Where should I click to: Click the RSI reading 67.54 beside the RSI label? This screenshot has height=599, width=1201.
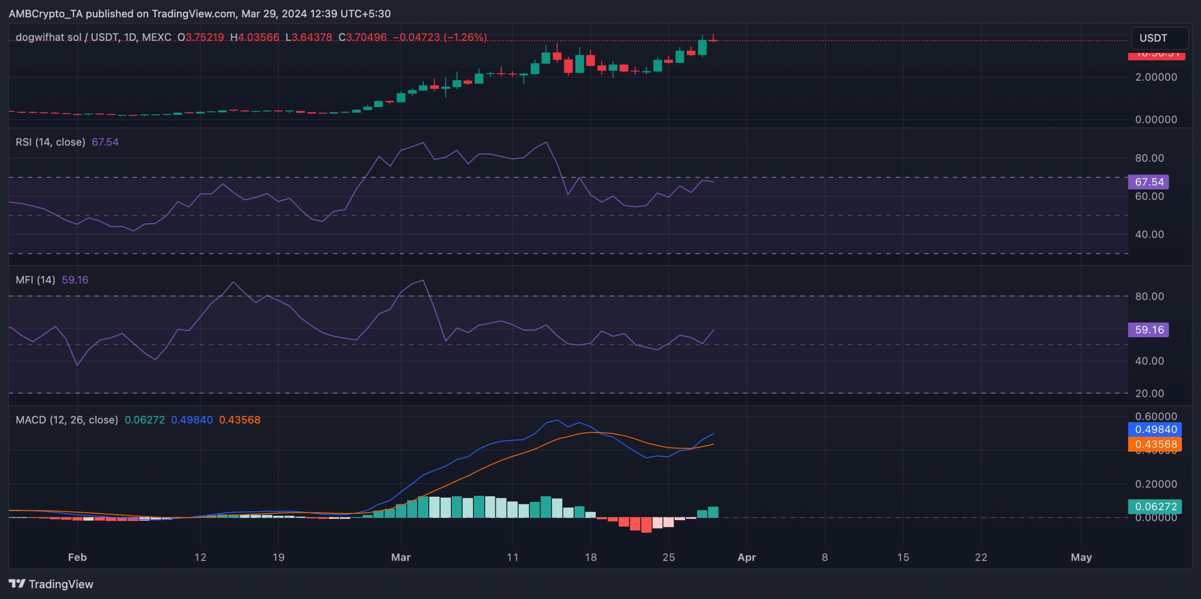click(105, 142)
